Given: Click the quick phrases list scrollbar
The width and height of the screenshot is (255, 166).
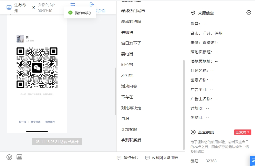Looking at the screenshot, I should point(184,105).
